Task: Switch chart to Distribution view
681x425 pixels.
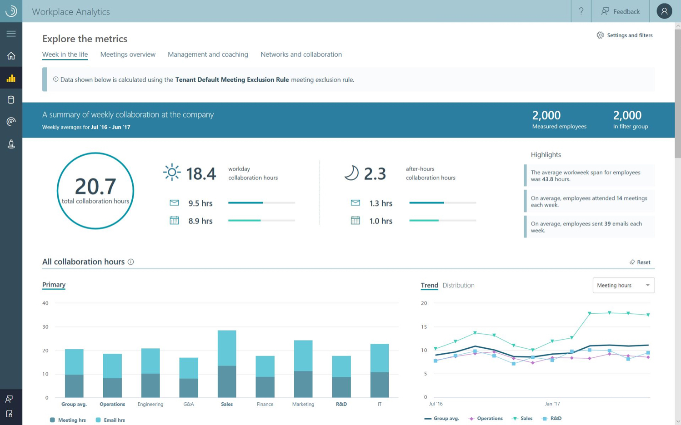Action: click(458, 285)
